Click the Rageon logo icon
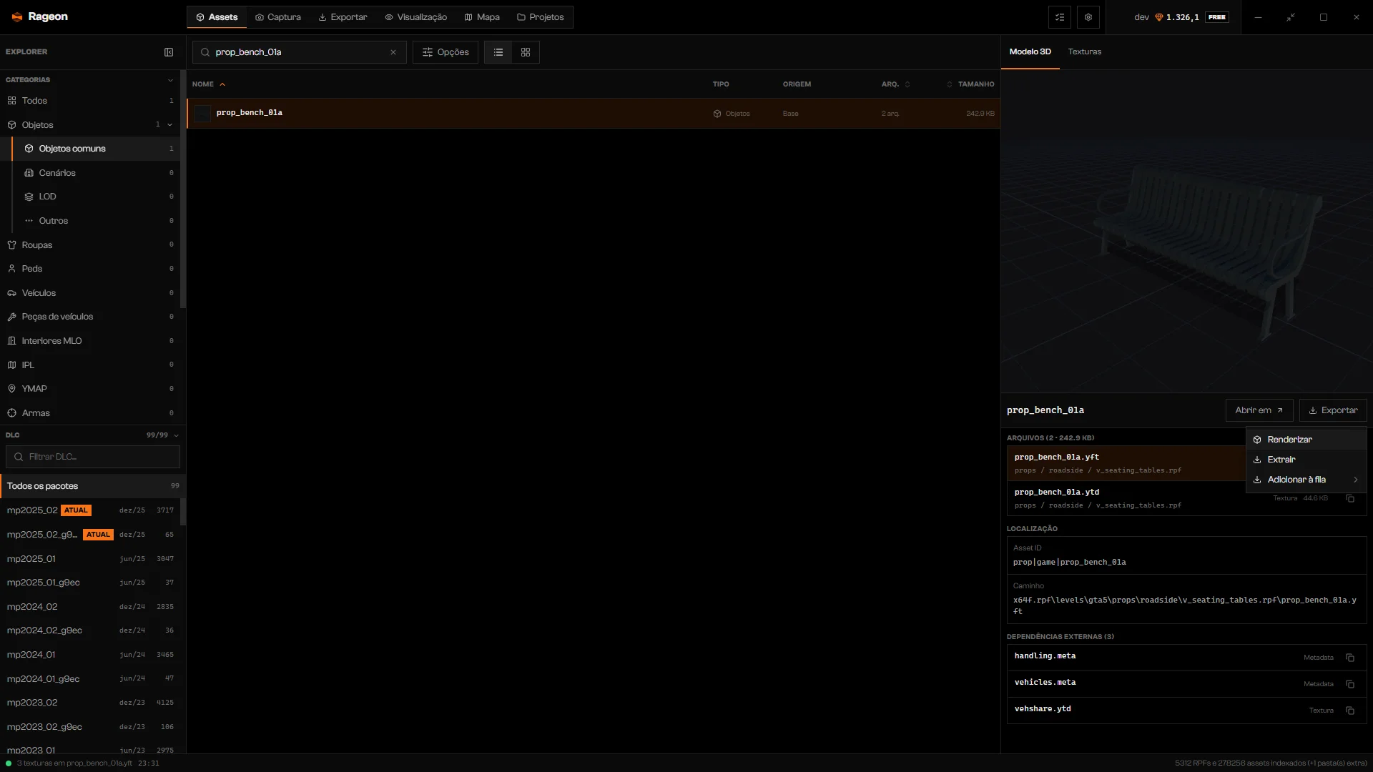This screenshot has width=1373, height=772. tap(17, 17)
